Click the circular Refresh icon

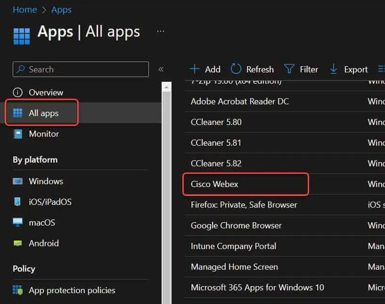236,69
